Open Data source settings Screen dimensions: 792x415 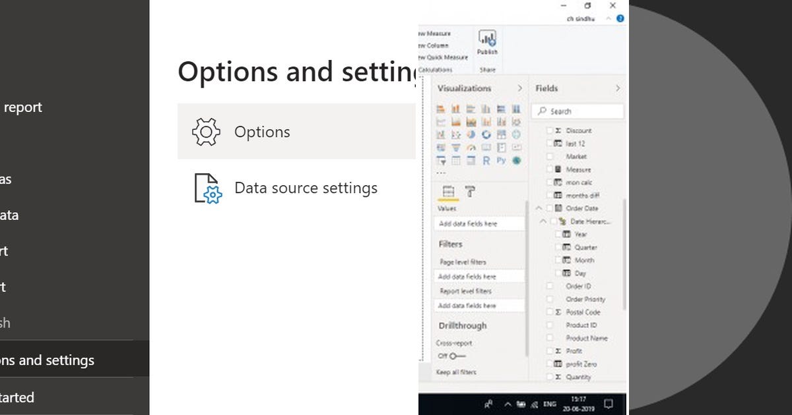[x=306, y=188]
